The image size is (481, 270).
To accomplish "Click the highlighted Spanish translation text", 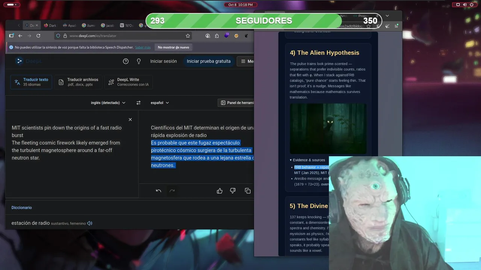I will pyautogui.click(x=203, y=154).
